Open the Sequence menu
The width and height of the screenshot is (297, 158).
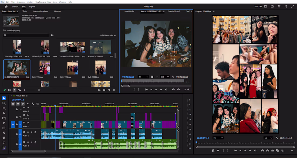(x=21, y=2)
